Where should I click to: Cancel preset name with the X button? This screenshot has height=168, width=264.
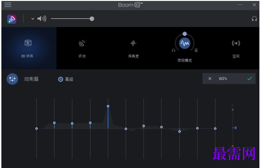tap(210, 79)
